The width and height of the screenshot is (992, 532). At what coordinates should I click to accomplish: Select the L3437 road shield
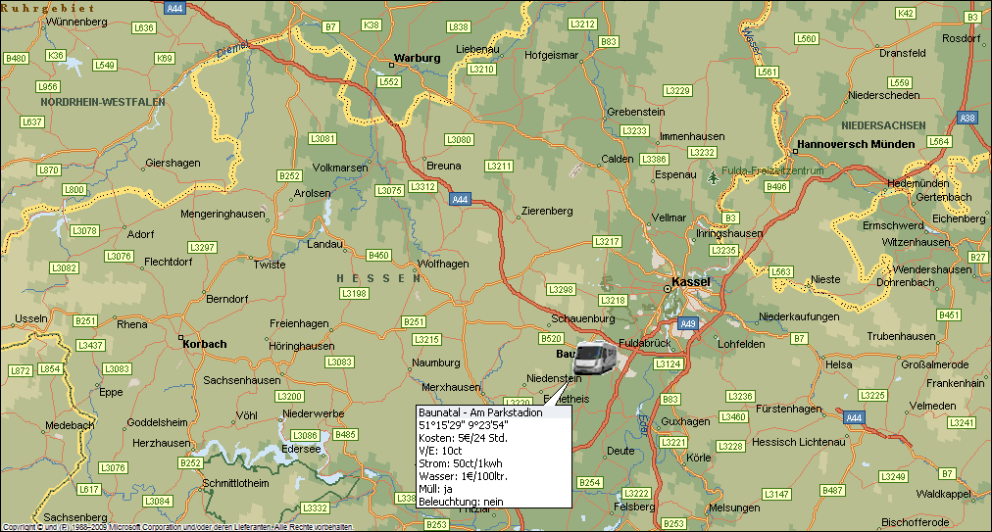[x=90, y=346]
